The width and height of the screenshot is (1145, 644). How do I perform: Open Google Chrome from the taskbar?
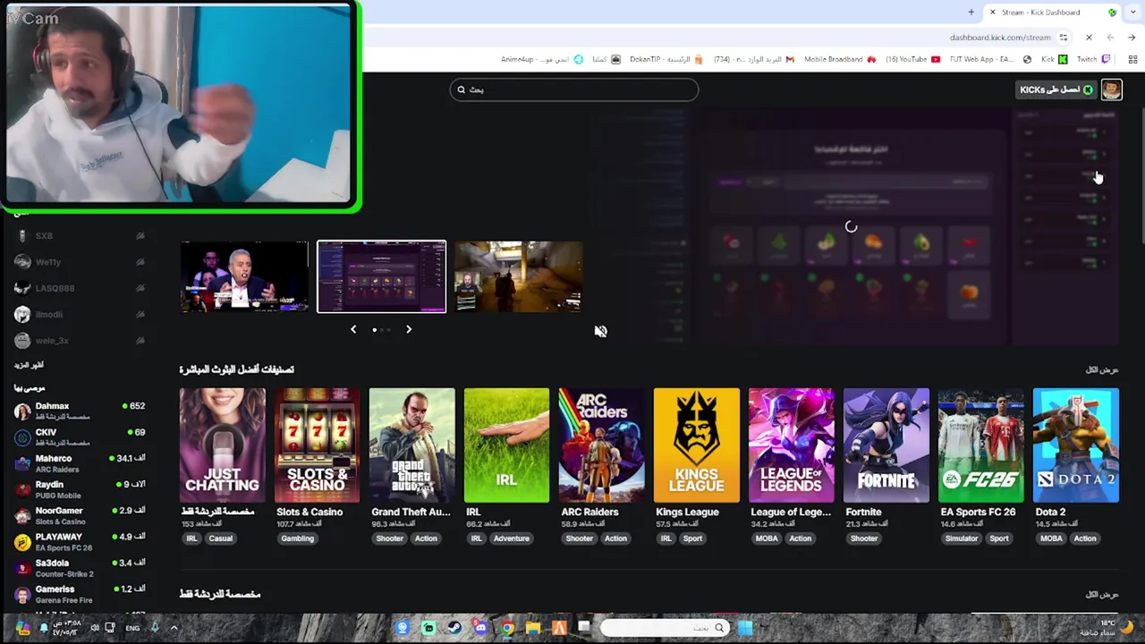coord(507,628)
